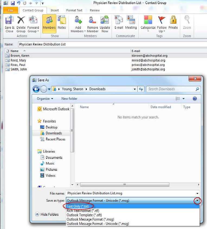Click the E-mail communicate icon
The image size is (207, 229).
pos(119,23)
